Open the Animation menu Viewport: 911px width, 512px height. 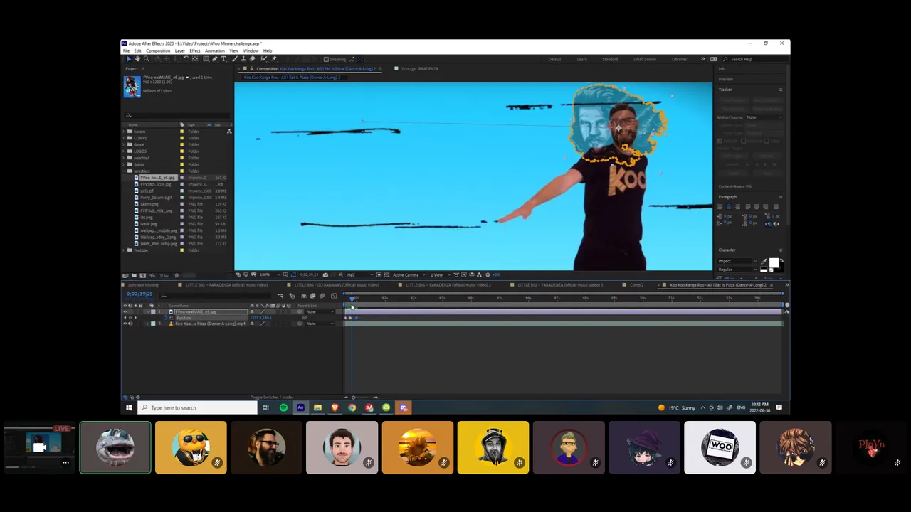pos(215,50)
